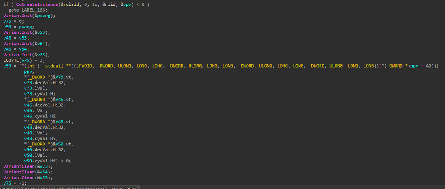Click the *(_DWORD *)&v73.vt argument

[x=49, y=77]
